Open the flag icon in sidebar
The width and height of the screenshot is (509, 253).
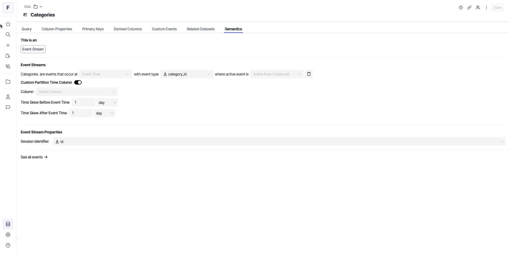tap(8, 108)
